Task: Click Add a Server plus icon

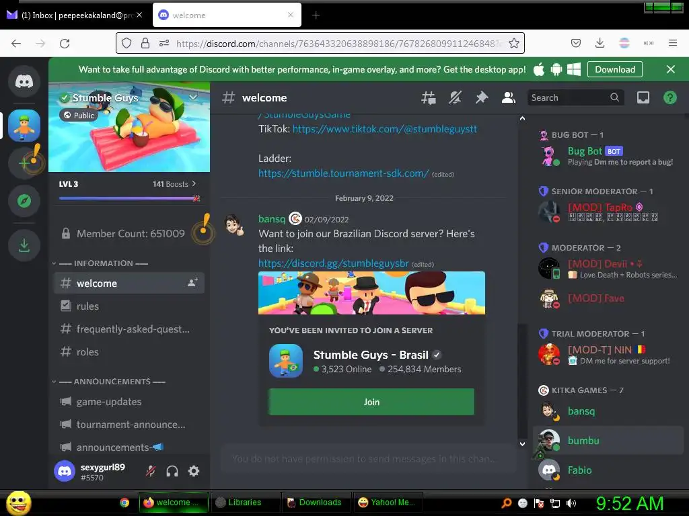Action: point(24,163)
